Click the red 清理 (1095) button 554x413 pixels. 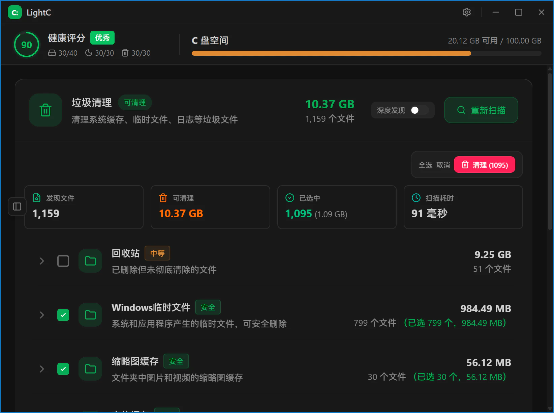click(x=485, y=165)
